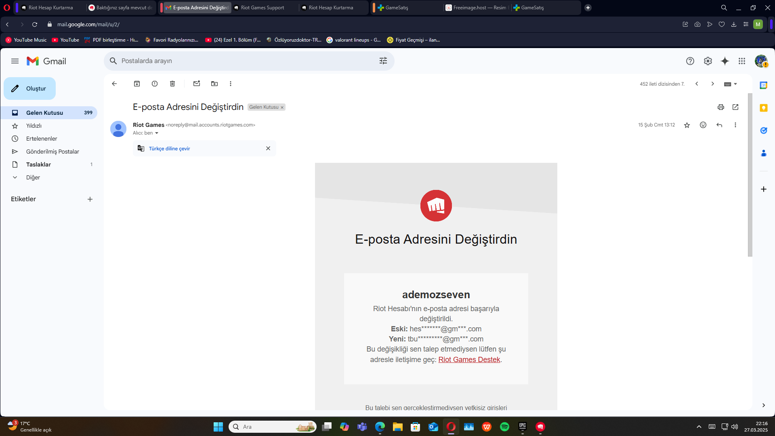Open Windows Start menu
This screenshot has width=775, height=436.
[x=218, y=427]
